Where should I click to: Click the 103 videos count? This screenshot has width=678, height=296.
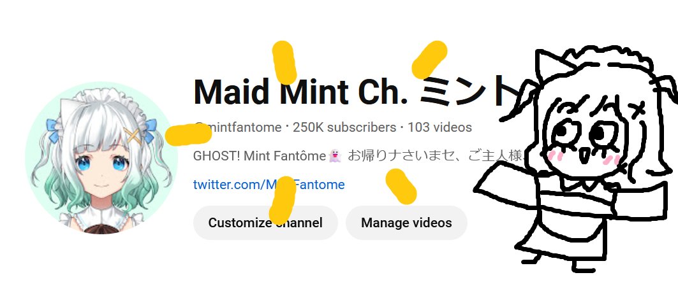click(439, 127)
